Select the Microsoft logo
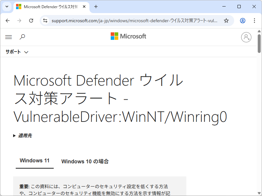Viewport: 262px width, 196px height. pyautogui.click(x=128, y=36)
